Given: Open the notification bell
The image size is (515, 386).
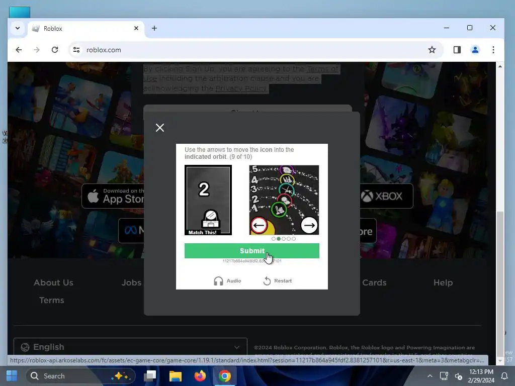Looking at the screenshot, I should click(504, 376).
